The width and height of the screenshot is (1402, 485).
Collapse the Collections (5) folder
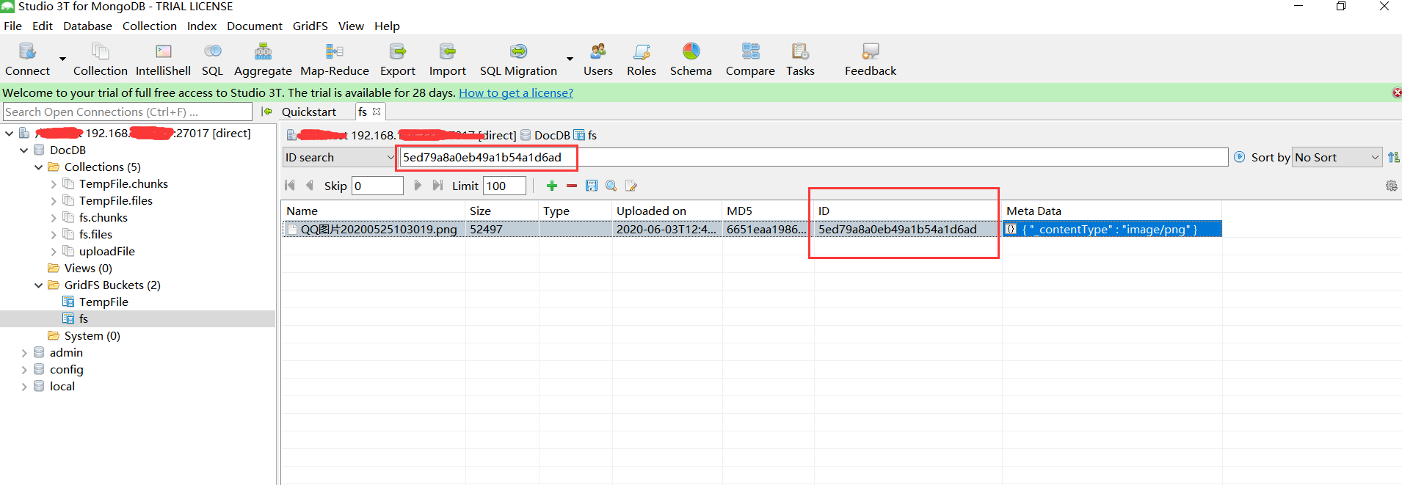38,167
